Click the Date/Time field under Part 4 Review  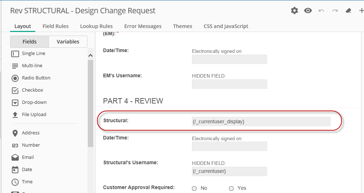(x=229, y=146)
